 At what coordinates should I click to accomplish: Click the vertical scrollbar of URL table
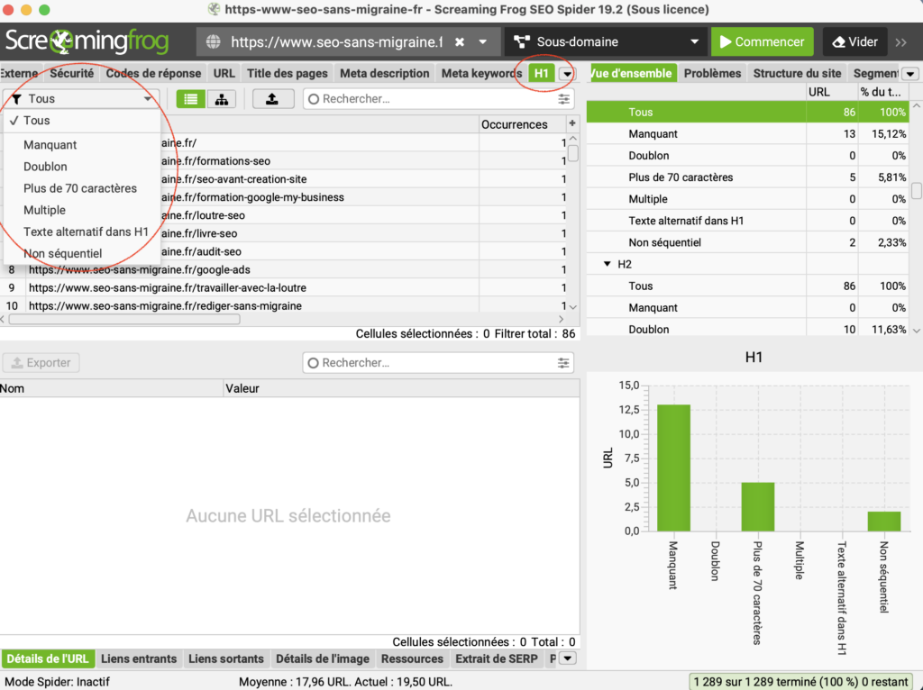573,154
